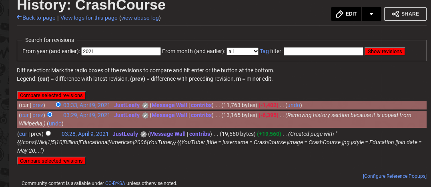Select radio button for 03:28 revision
431x187 pixels.
[x=48, y=133]
